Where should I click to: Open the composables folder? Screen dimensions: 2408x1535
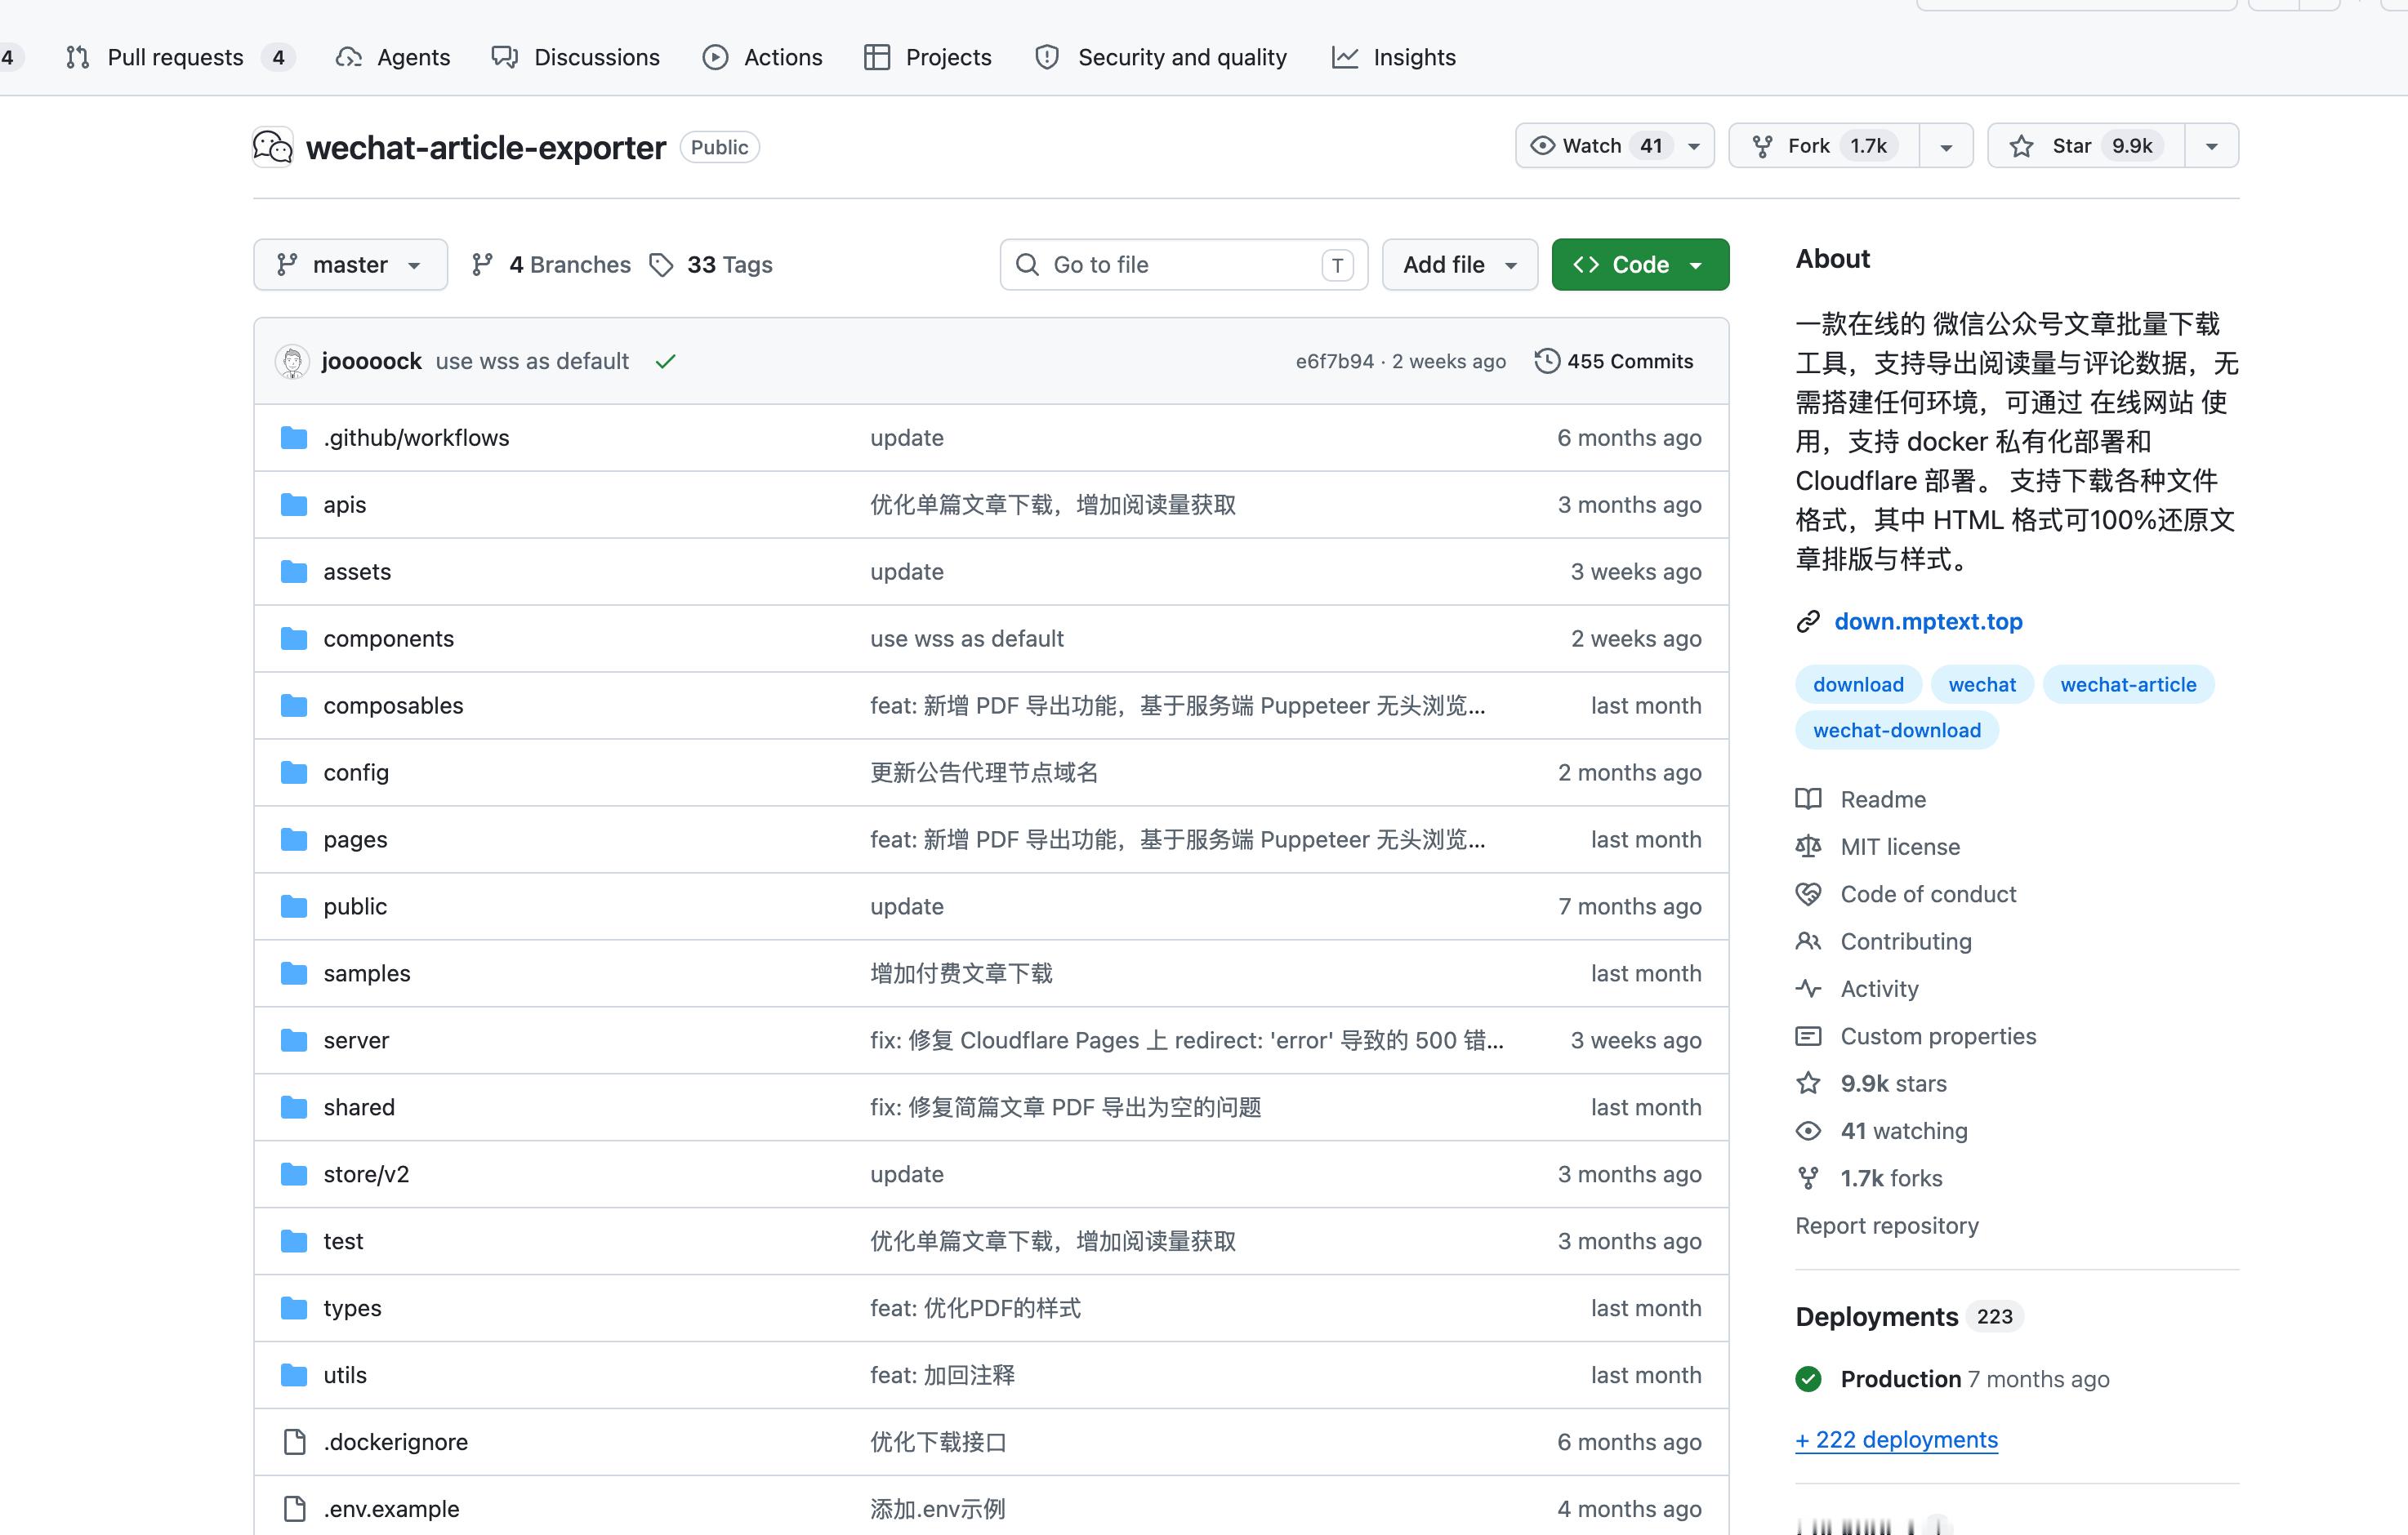(x=393, y=705)
